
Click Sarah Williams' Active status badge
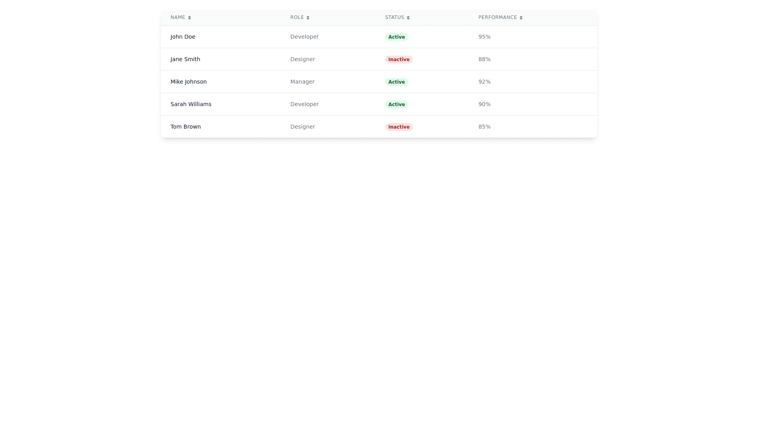pos(396,105)
